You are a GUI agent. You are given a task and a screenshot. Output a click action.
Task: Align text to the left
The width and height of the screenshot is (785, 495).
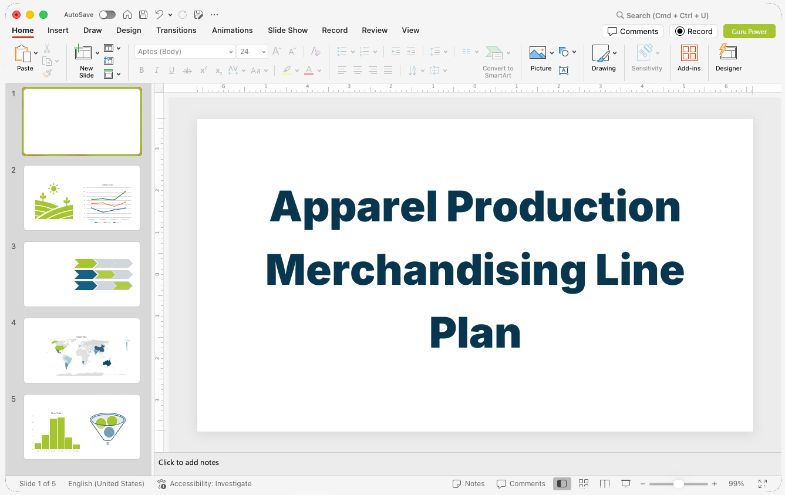(342, 70)
